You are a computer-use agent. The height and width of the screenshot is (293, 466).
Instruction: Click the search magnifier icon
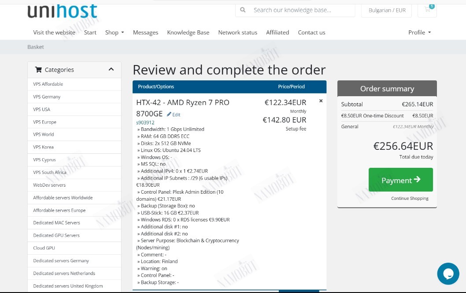pos(243,10)
